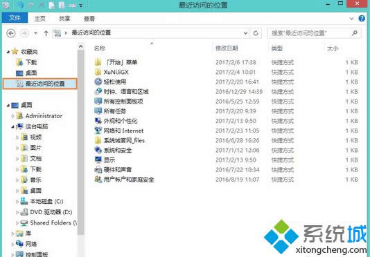
Task: Select the 时钟、语言和区域 icon
Action: pos(98,92)
